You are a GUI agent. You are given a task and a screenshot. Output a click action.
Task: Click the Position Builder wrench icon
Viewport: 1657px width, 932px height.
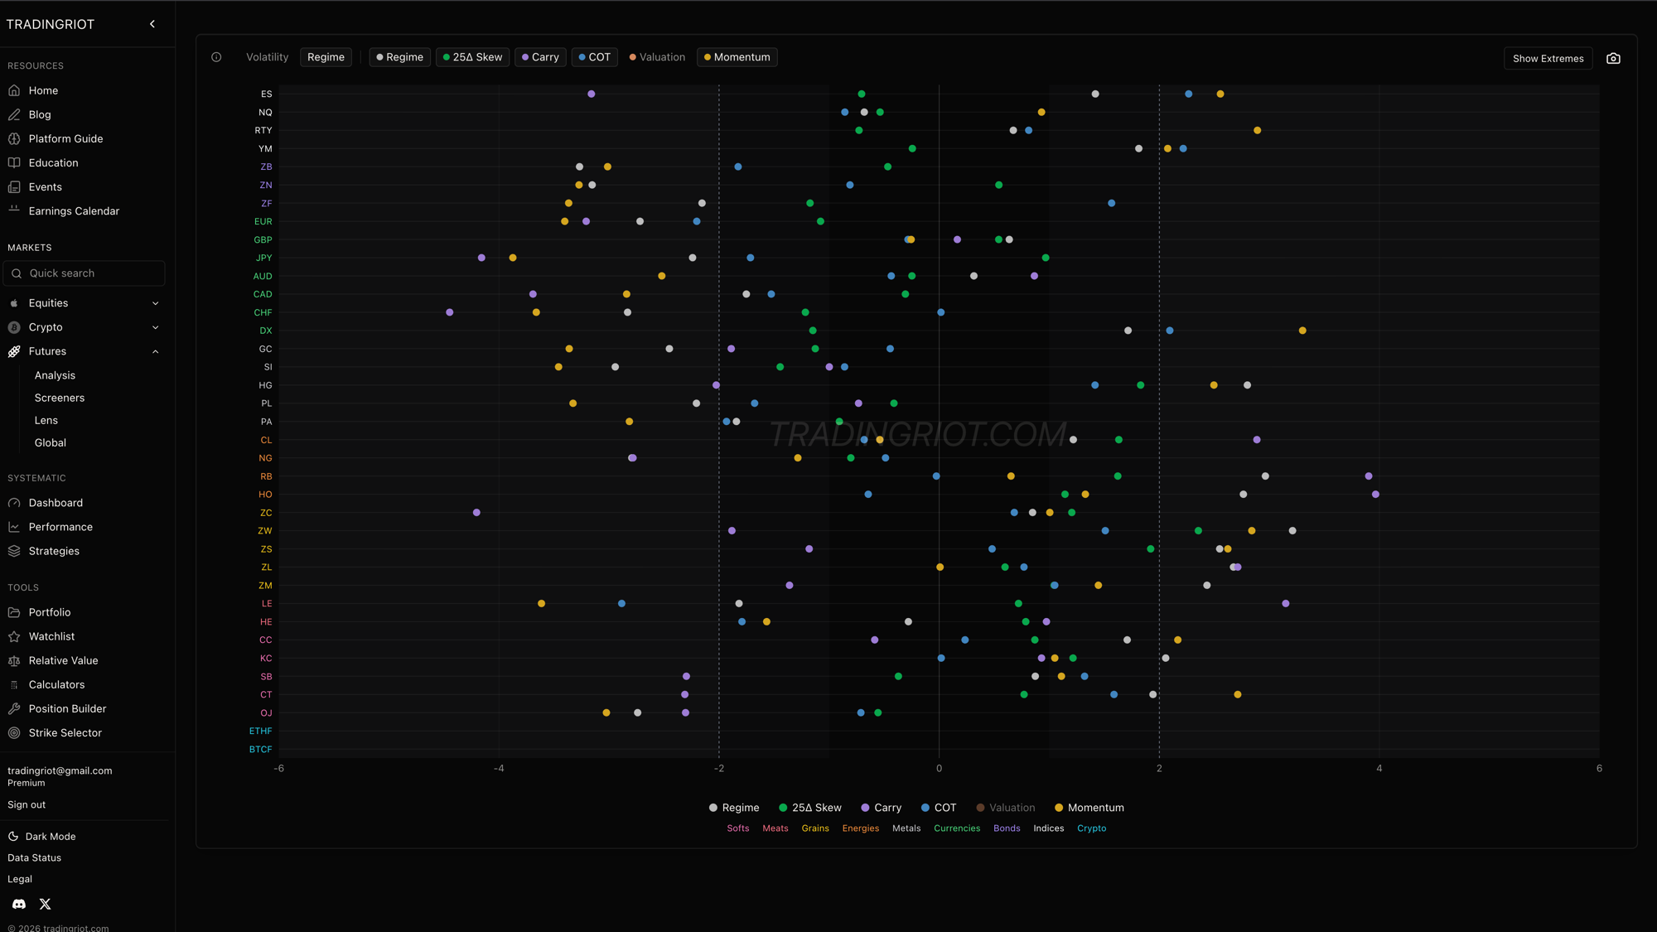14,708
